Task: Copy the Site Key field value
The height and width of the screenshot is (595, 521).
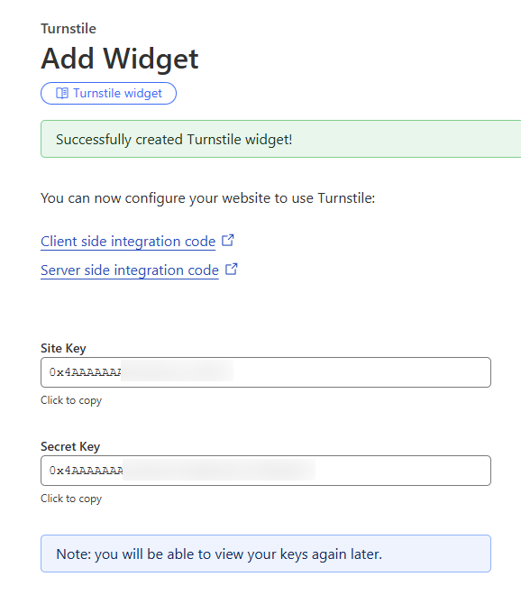Action: [266, 372]
